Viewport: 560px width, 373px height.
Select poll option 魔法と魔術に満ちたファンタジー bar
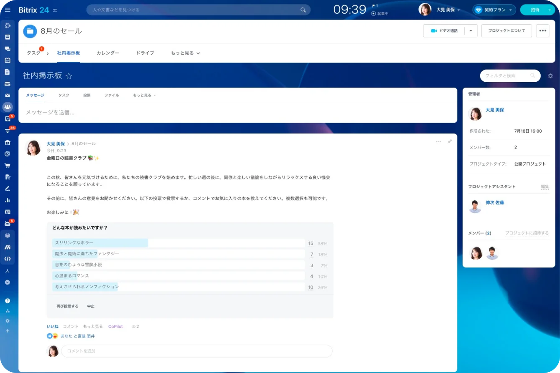(x=178, y=254)
